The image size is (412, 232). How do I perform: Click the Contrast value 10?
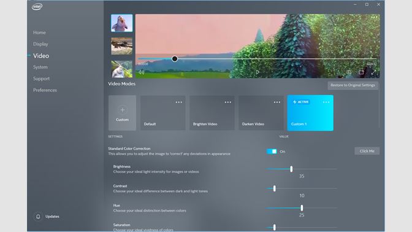tap(302, 195)
